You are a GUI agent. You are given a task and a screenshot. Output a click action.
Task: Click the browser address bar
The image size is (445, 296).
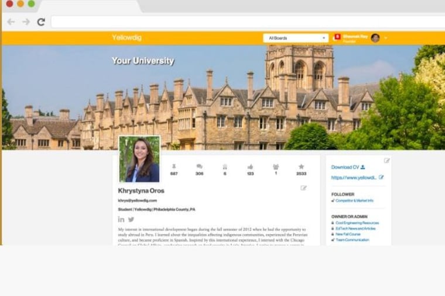tap(234, 22)
